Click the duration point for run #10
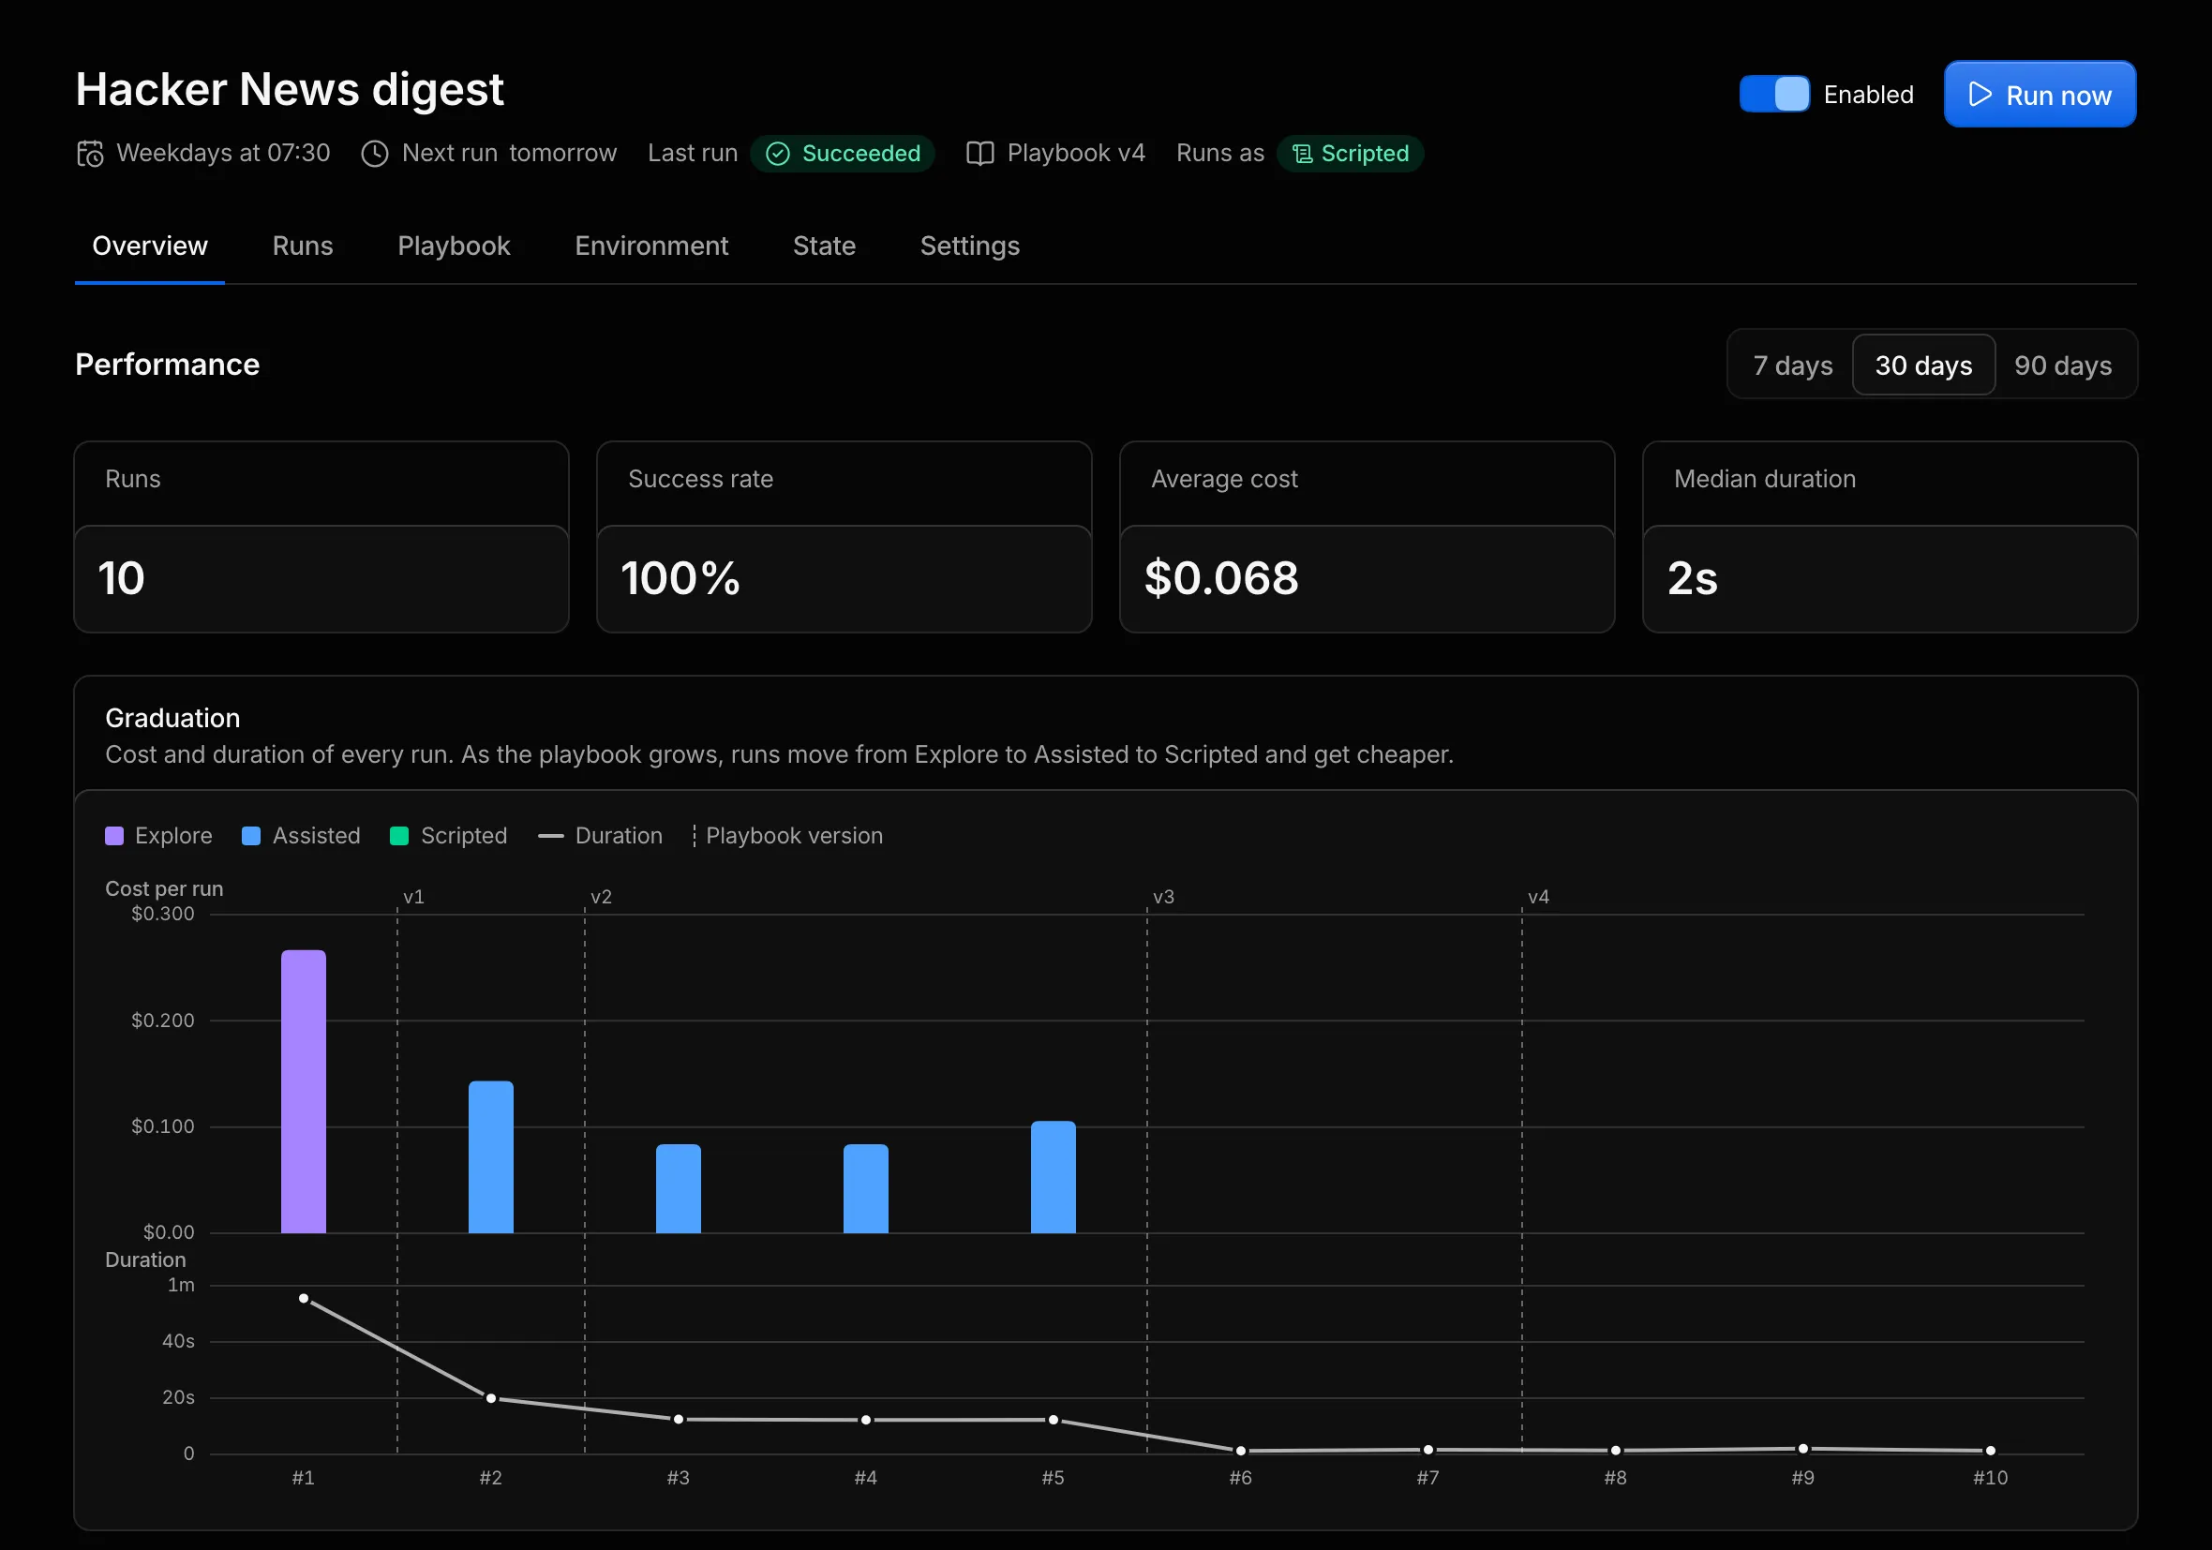2212x1550 pixels. click(1991, 1451)
